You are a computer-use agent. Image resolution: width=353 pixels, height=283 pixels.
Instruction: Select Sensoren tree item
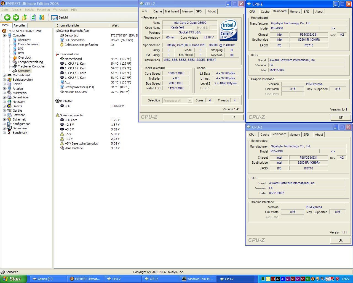pos(24,71)
